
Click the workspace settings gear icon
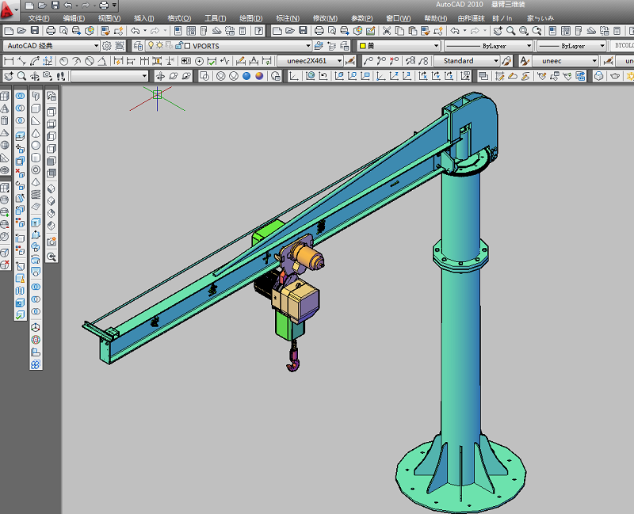click(x=107, y=46)
